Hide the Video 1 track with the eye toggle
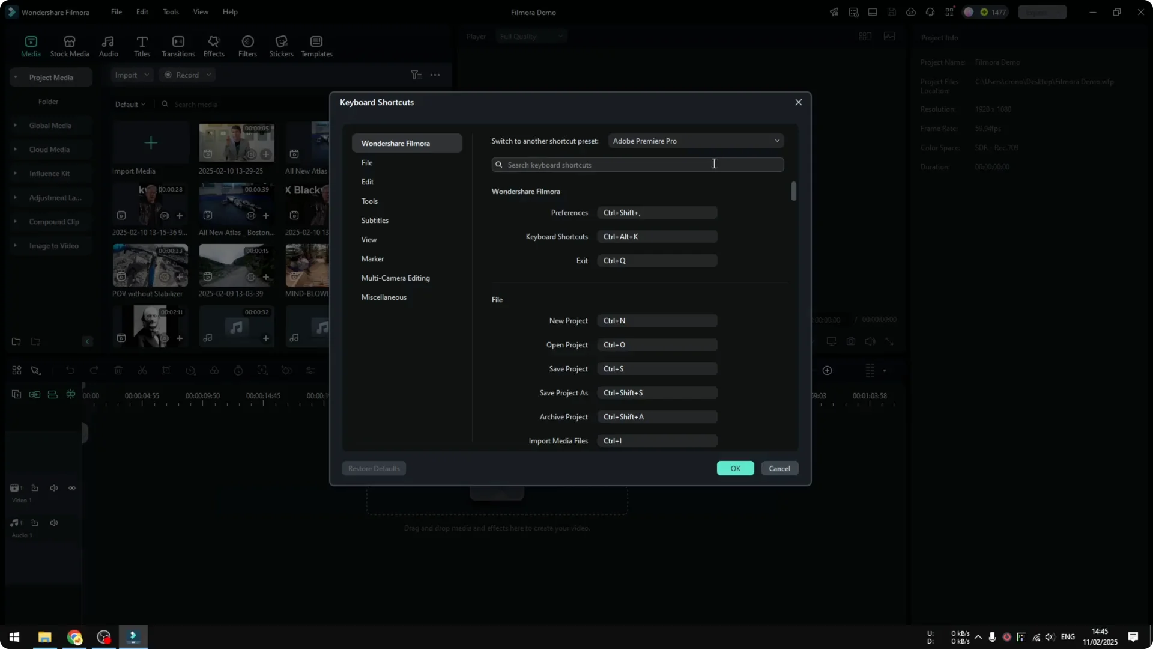This screenshot has height=649, width=1153. click(72, 488)
